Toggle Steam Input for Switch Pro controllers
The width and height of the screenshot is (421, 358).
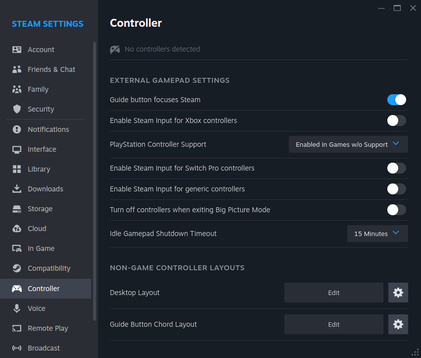pos(396,168)
